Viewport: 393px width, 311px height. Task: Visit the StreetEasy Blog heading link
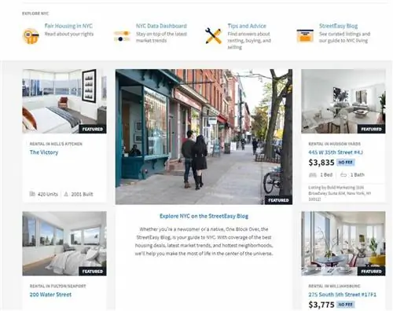pyautogui.click(x=338, y=26)
